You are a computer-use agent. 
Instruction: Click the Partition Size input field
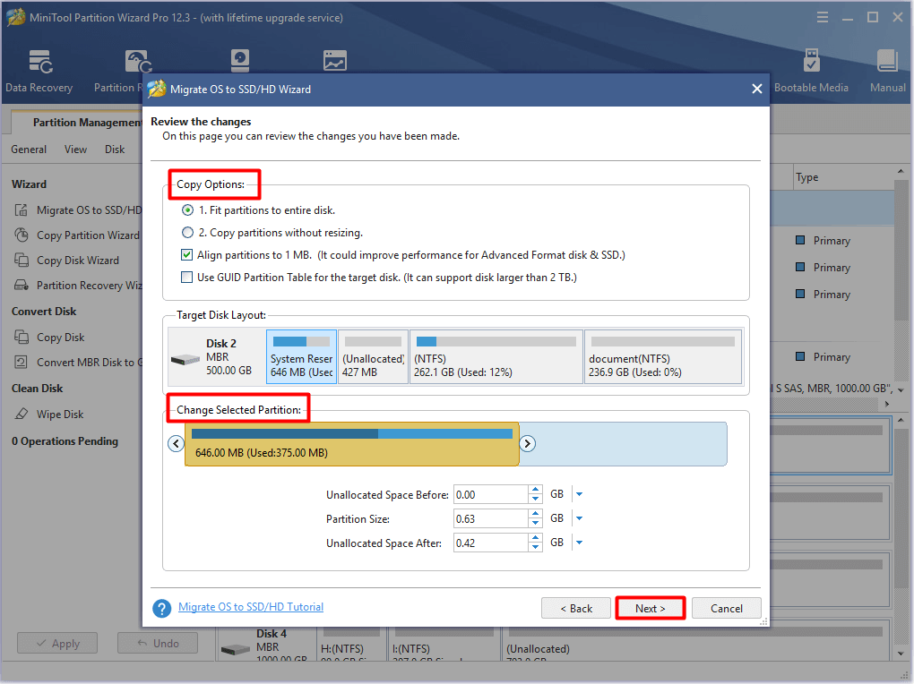tap(491, 518)
